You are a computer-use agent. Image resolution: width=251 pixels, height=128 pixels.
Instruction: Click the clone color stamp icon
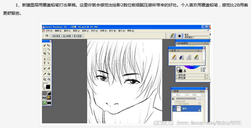tap(184, 71)
